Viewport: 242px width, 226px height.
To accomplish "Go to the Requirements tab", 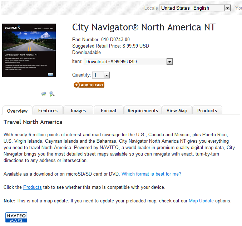I will [x=143, y=110].
